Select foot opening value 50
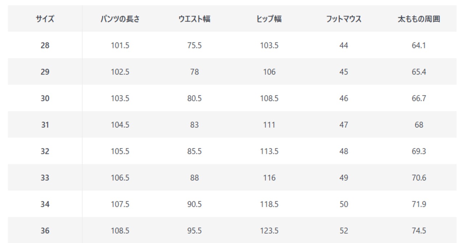The image size is (464, 243). click(344, 205)
